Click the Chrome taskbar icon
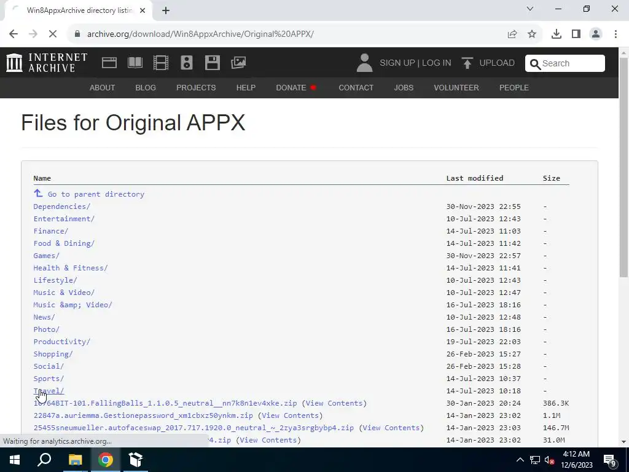The image size is (629, 472). click(106, 460)
